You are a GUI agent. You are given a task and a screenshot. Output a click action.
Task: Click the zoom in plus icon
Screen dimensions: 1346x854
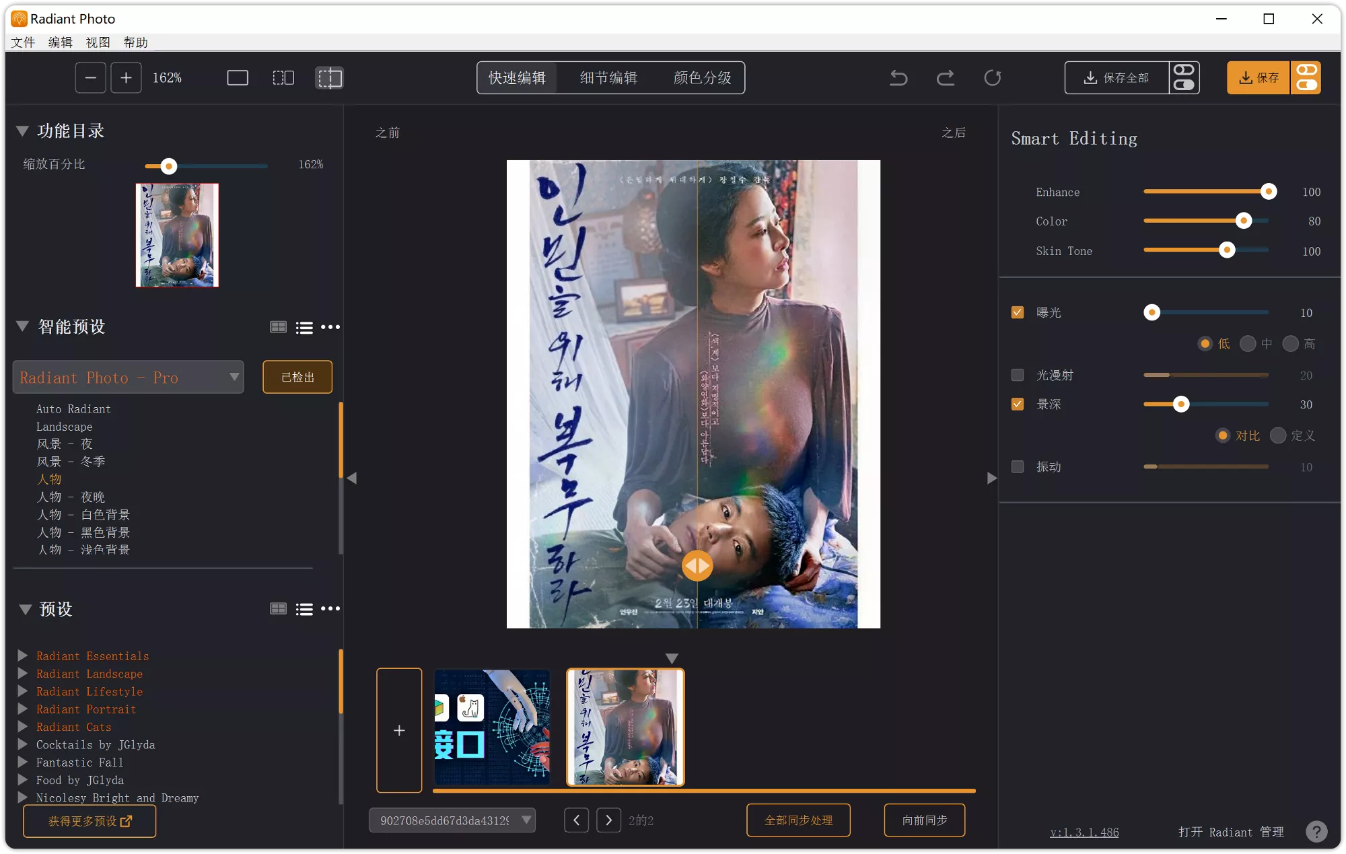[126, 77]
